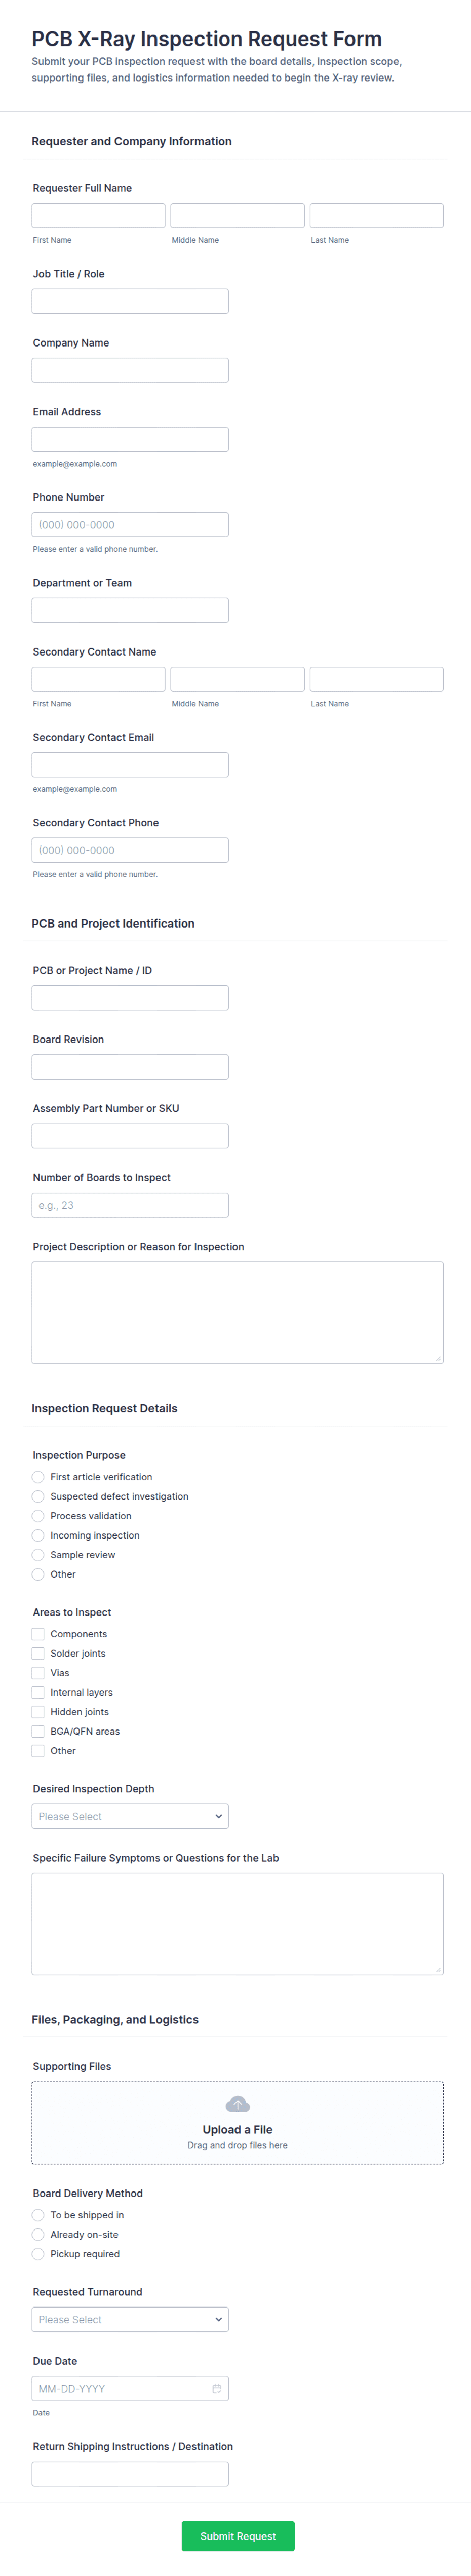Click the Due Date calendar icon
Image resolution: width=471 pixels, height=2576 pixels.
tap(216, 2388)
